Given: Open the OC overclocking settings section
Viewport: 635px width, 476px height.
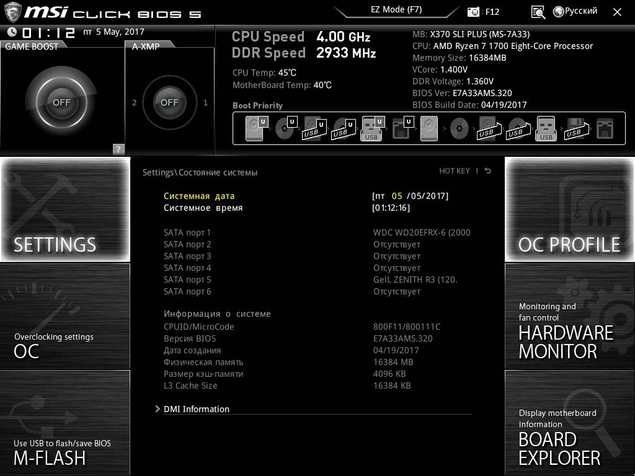Looking at the screenshot, I should coord(65,316).
